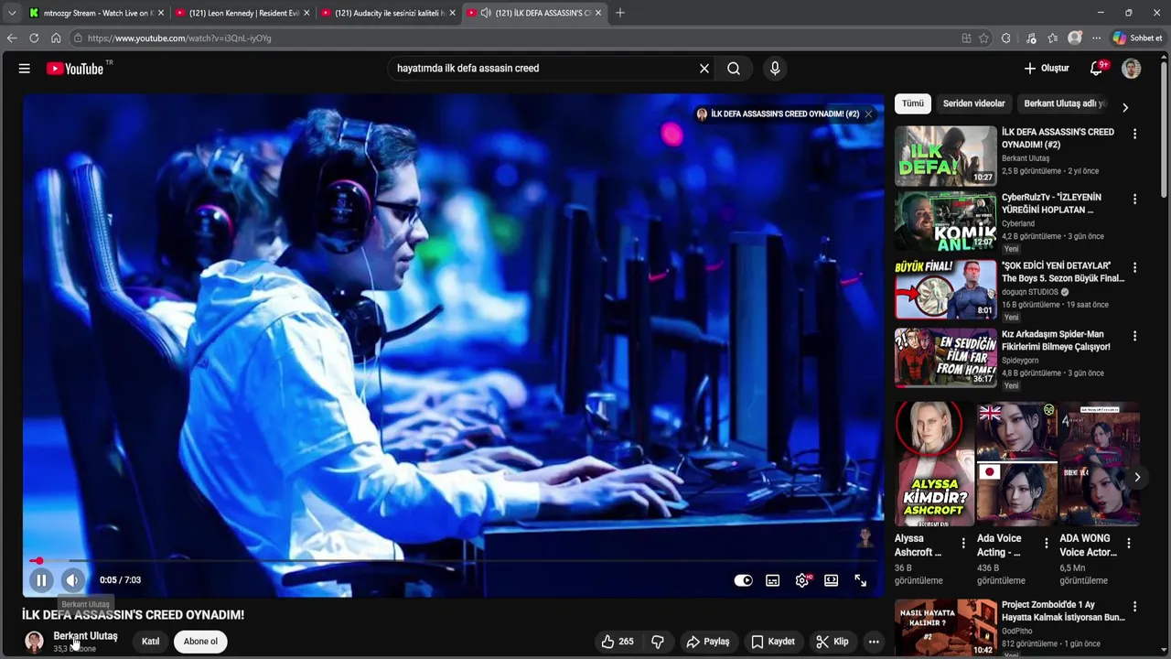The image size is (1171, 659).
Task: Mute the video with the volume icon
Action: (72, 580)
